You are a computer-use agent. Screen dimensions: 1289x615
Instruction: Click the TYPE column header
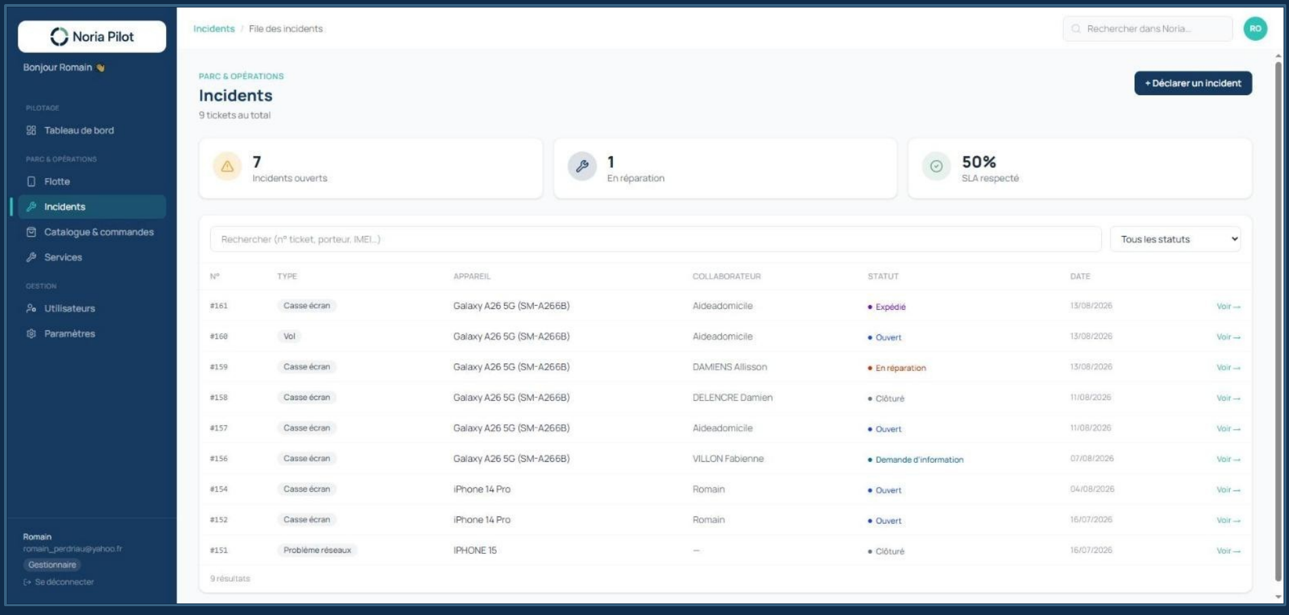pos(287,277)
